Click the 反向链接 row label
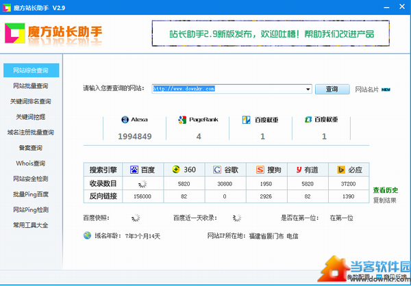The width and height of the screenshot is (411, 286). [x=103, y=196]
